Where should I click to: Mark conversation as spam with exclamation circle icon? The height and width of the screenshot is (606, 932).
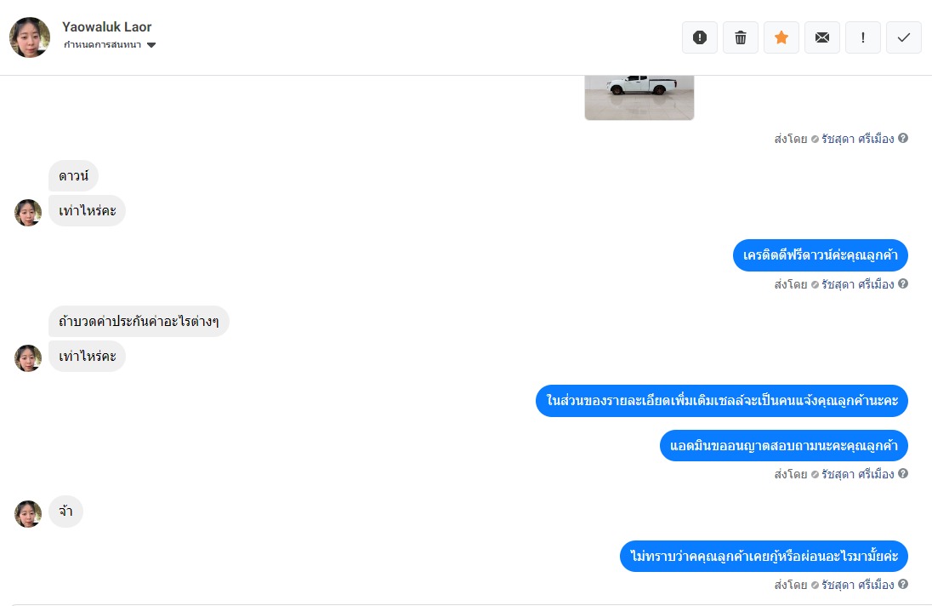coord(700,37)
